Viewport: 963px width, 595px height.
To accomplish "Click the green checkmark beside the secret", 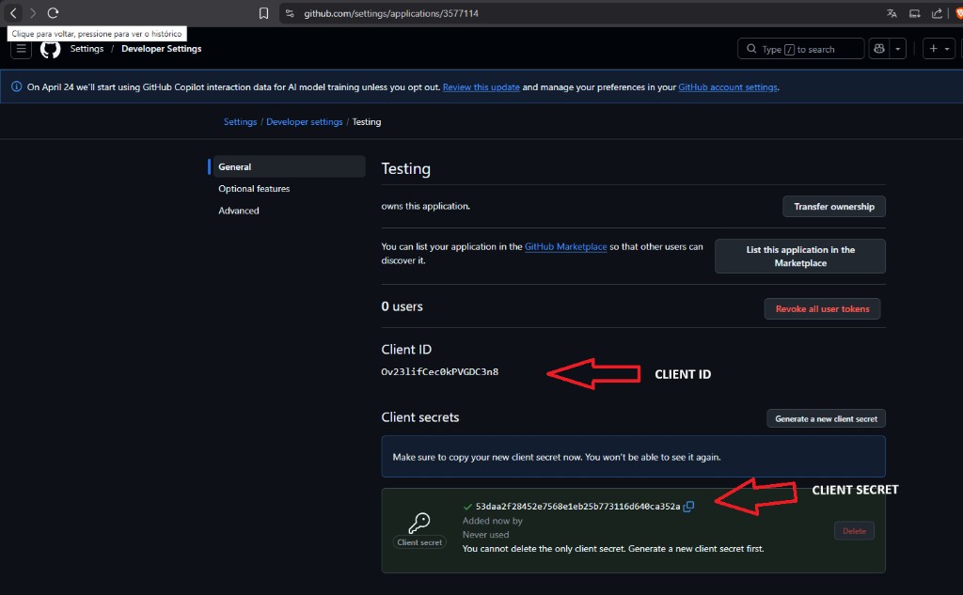I will click(467, 507).
